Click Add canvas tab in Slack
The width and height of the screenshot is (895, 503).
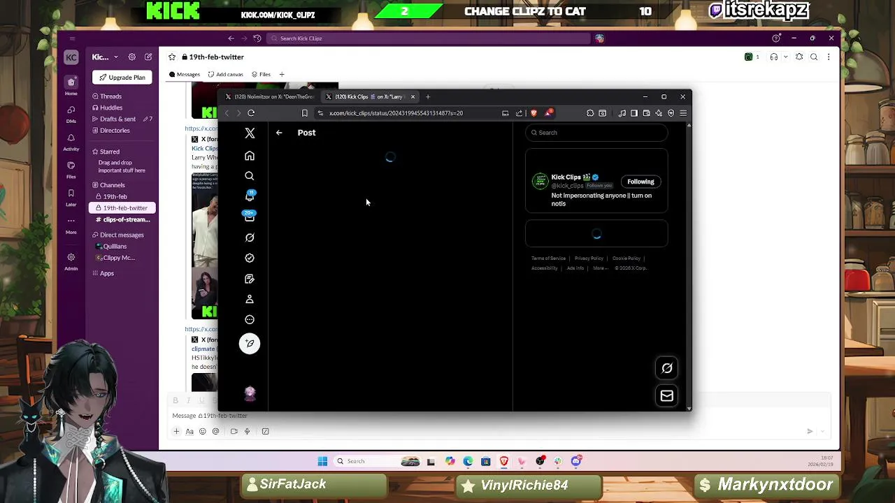coord(226,75)
